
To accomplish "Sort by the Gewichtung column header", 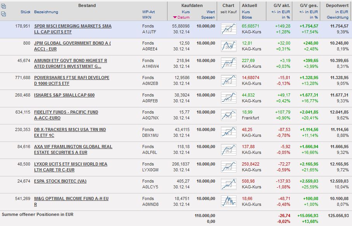I will (x=337, y=17).
